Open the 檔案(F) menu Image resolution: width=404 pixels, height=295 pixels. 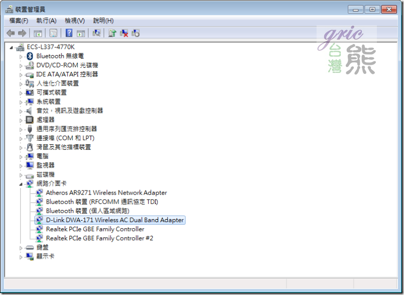click(19, 21)
